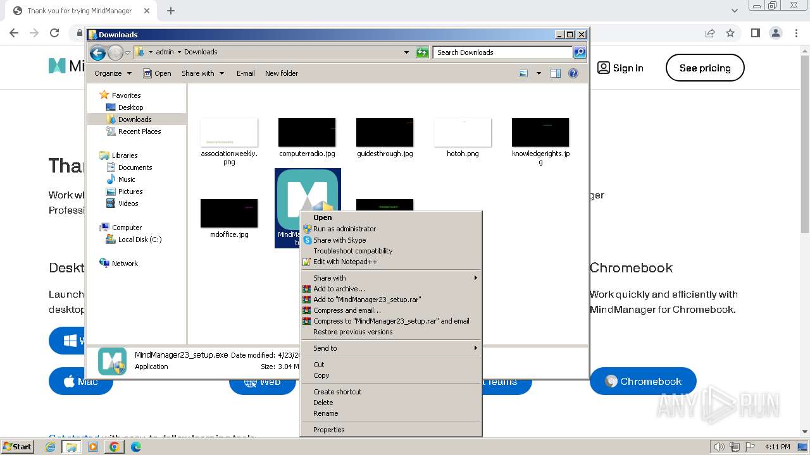This screenshot has width=810, height=455.
Task: Create a New folder
Action: 282,73
